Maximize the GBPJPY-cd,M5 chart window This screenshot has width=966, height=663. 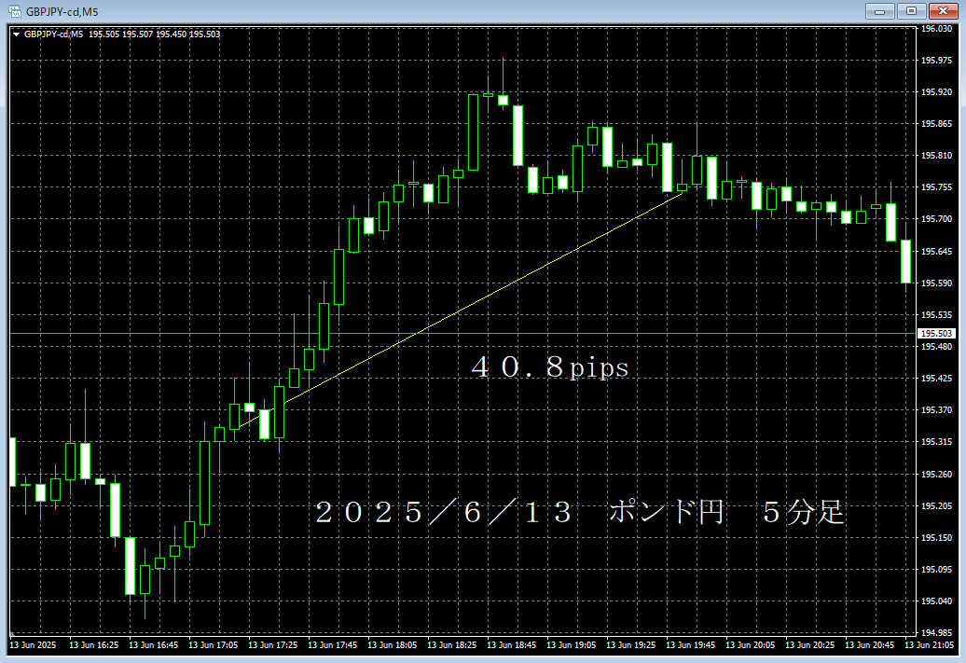[x=909, y=11]
